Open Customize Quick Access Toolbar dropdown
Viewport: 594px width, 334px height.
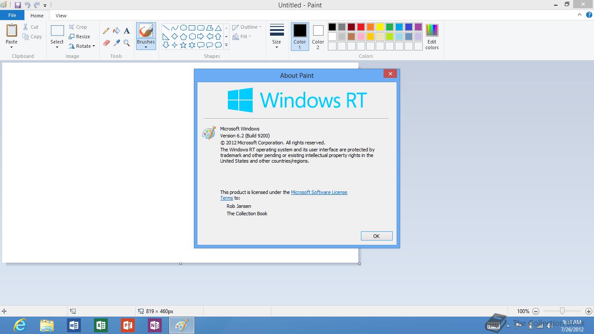coord(45,6)
